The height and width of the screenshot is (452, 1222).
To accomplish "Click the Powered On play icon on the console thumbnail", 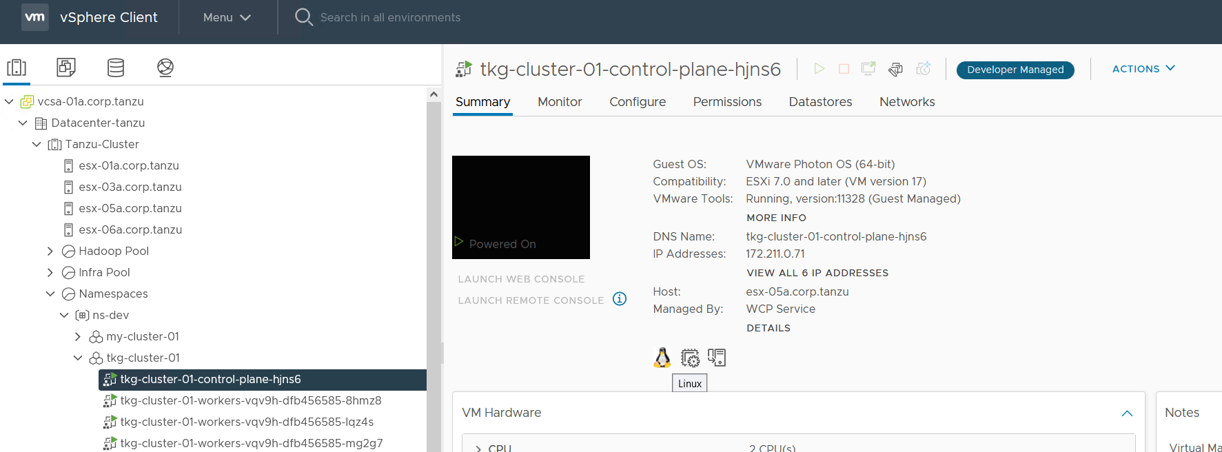I will pyautogui.click(x=458, y=241).
